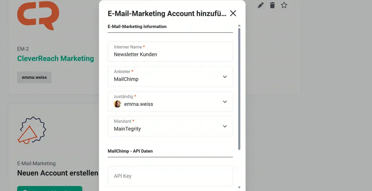Click the emma.weiss tag chip
The image size is (372, 191).
34,78
